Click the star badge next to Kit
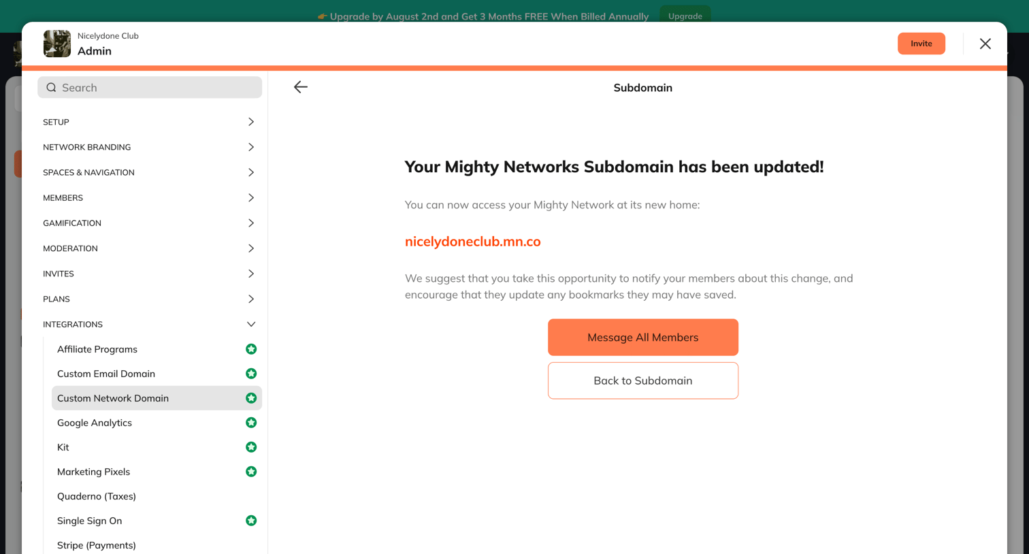1029x554 pixels. click(251, 447)
